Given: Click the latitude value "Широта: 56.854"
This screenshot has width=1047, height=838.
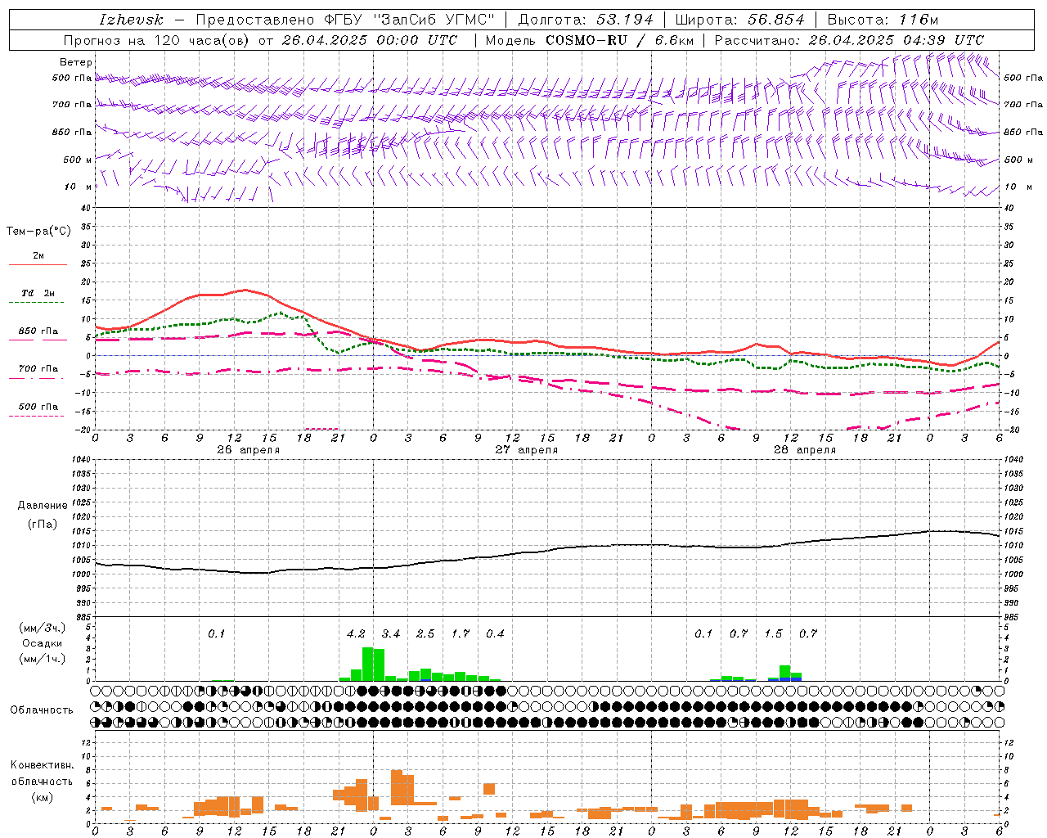Looking at the screenshot, I should pyautogui.click(x=739, y=20).
